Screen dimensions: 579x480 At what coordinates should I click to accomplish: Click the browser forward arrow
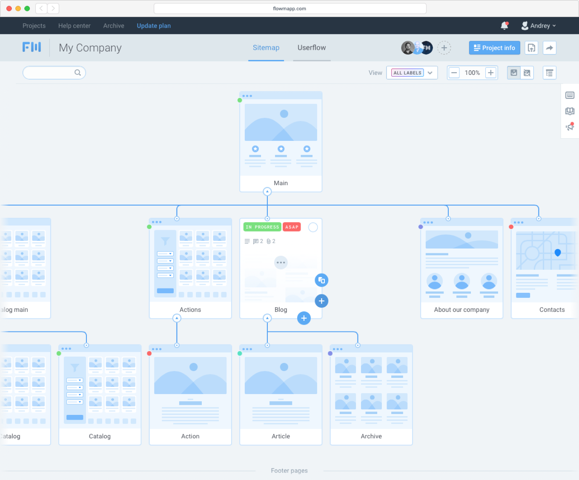(x=53, y=8)
